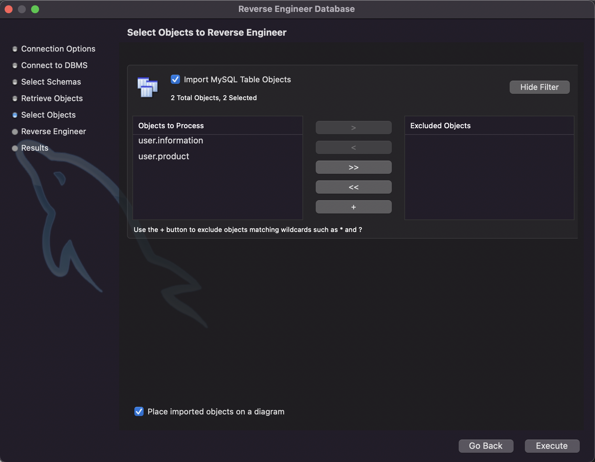Screen dimensions: 595x462
Task: Click the 2 Total Objects, 2 Selected text
Action: 214,98
